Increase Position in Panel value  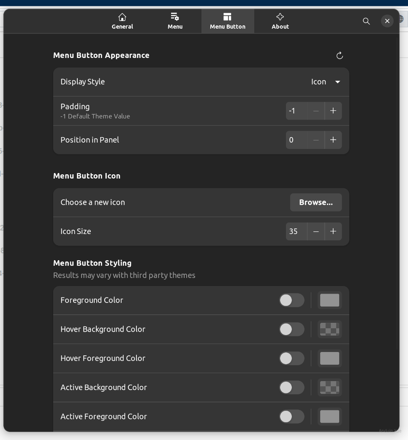tap(333, 140)
